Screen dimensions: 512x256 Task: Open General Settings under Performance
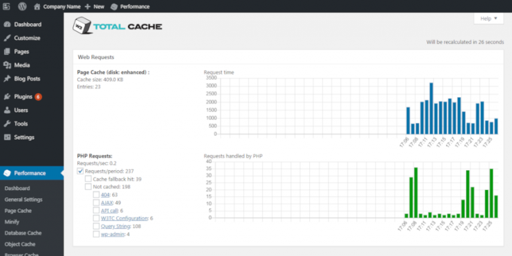point(23,199)
